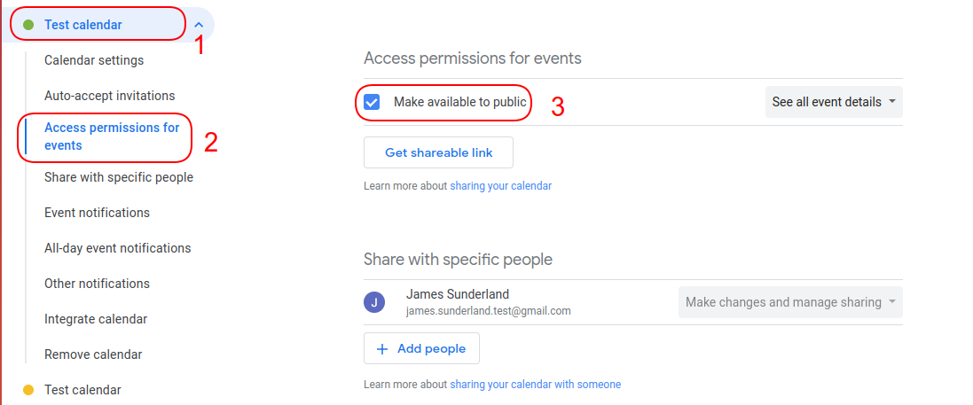Open Integrate calendar section

(96, 319)
